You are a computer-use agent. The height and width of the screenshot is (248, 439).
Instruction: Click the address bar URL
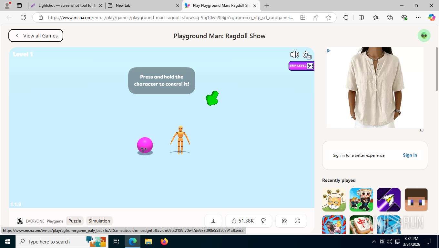[170, 17]
